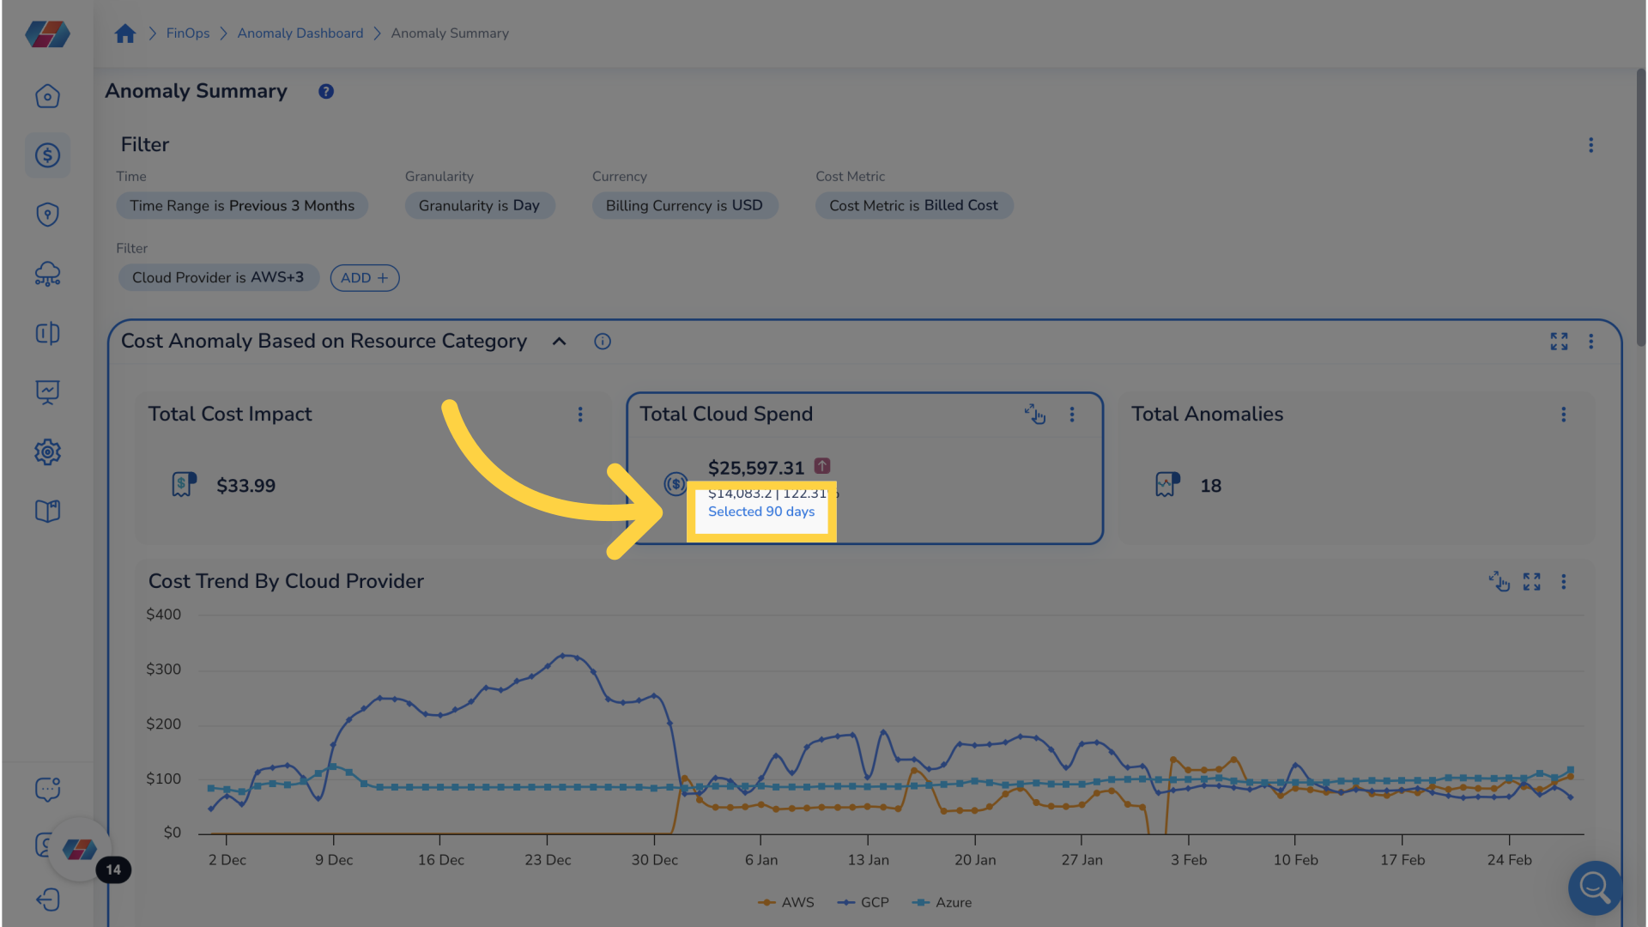Open the Home dashboard from sidebar
This screenshot has height=927, width=1648.
coord(47,96)
